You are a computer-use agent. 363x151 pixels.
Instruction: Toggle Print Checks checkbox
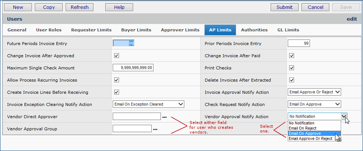click(291, 68)
